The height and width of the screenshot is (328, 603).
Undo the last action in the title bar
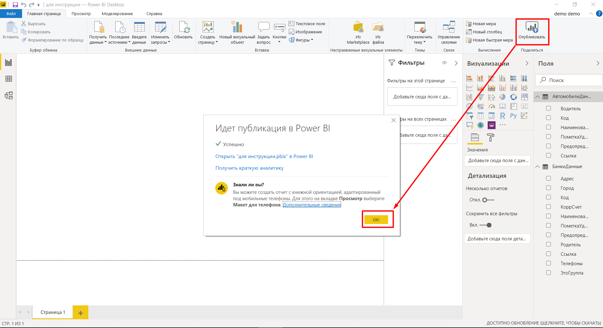[x=24, y=5]
